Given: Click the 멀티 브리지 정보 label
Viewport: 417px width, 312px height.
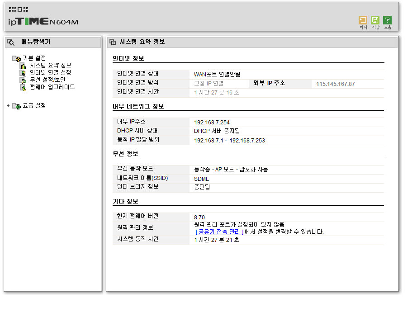Looking at the screenshot, I should coord(138,186).
